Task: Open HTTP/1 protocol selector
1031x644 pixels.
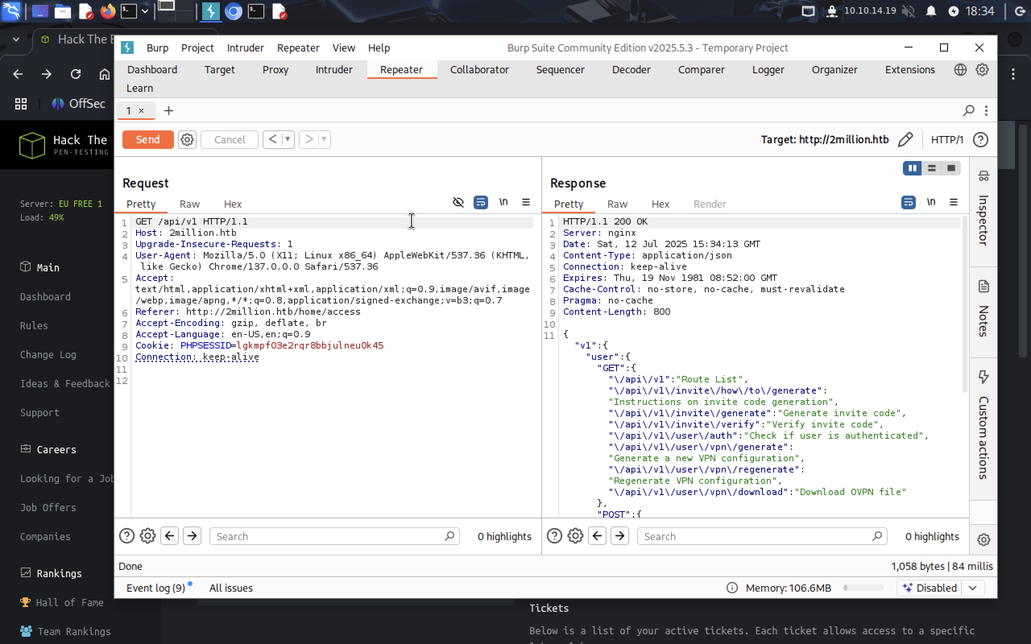Action: [x=947, y=140]
